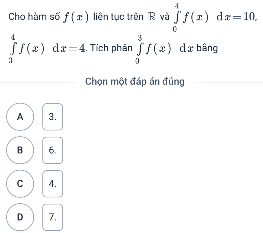Click f(x) after Cho hàm số

pos(76,17)
